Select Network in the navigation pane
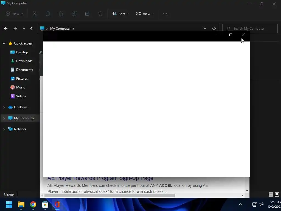Viewport: 281px width, 211px height. [x=20, y=129]
